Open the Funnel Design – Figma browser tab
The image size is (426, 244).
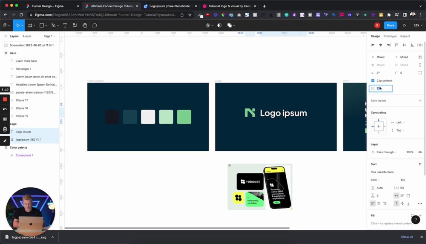tap(53, 6)
